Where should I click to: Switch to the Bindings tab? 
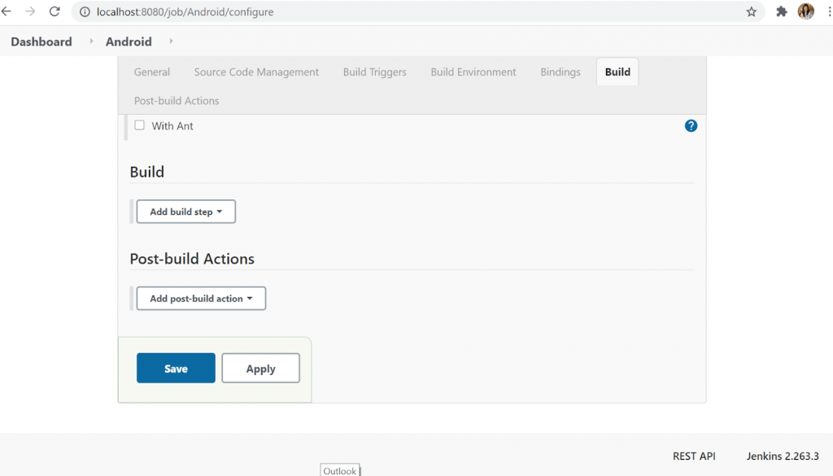(560, 72)
